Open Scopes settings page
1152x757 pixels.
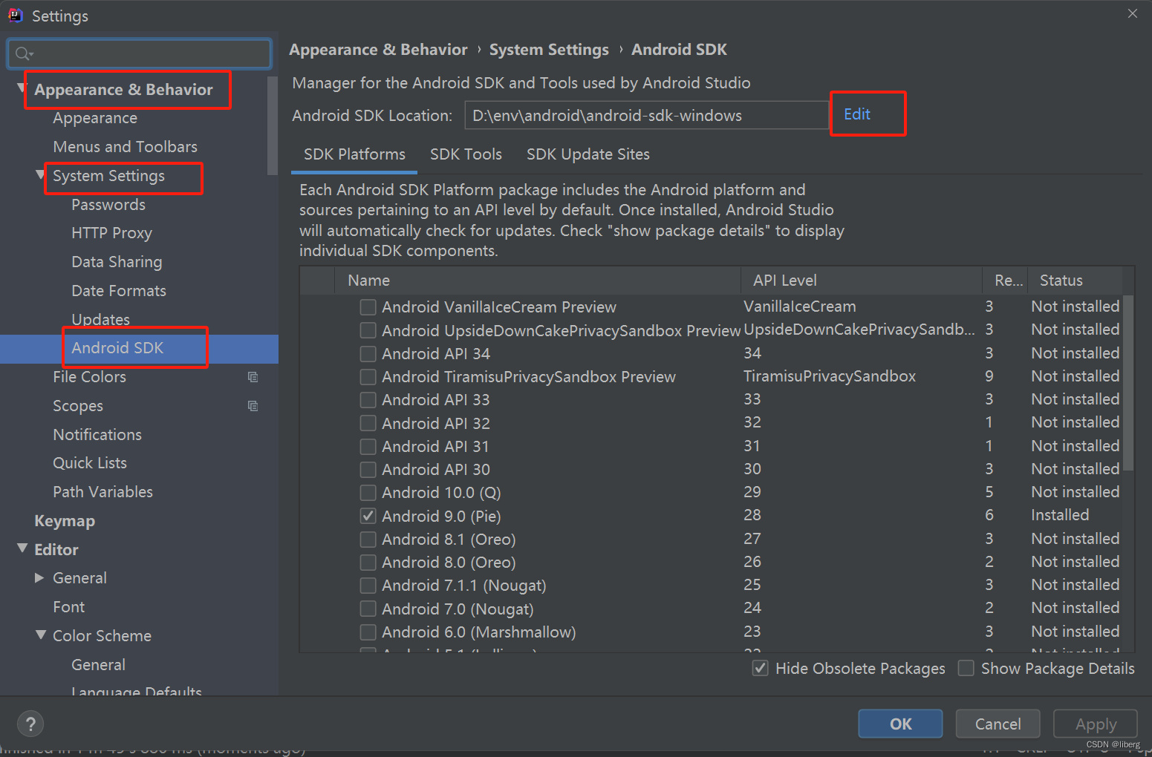coord(78,406)
